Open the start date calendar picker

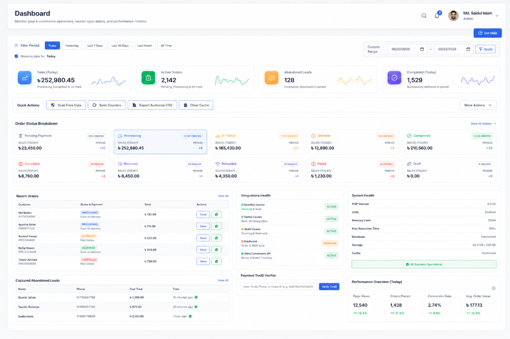422,49
